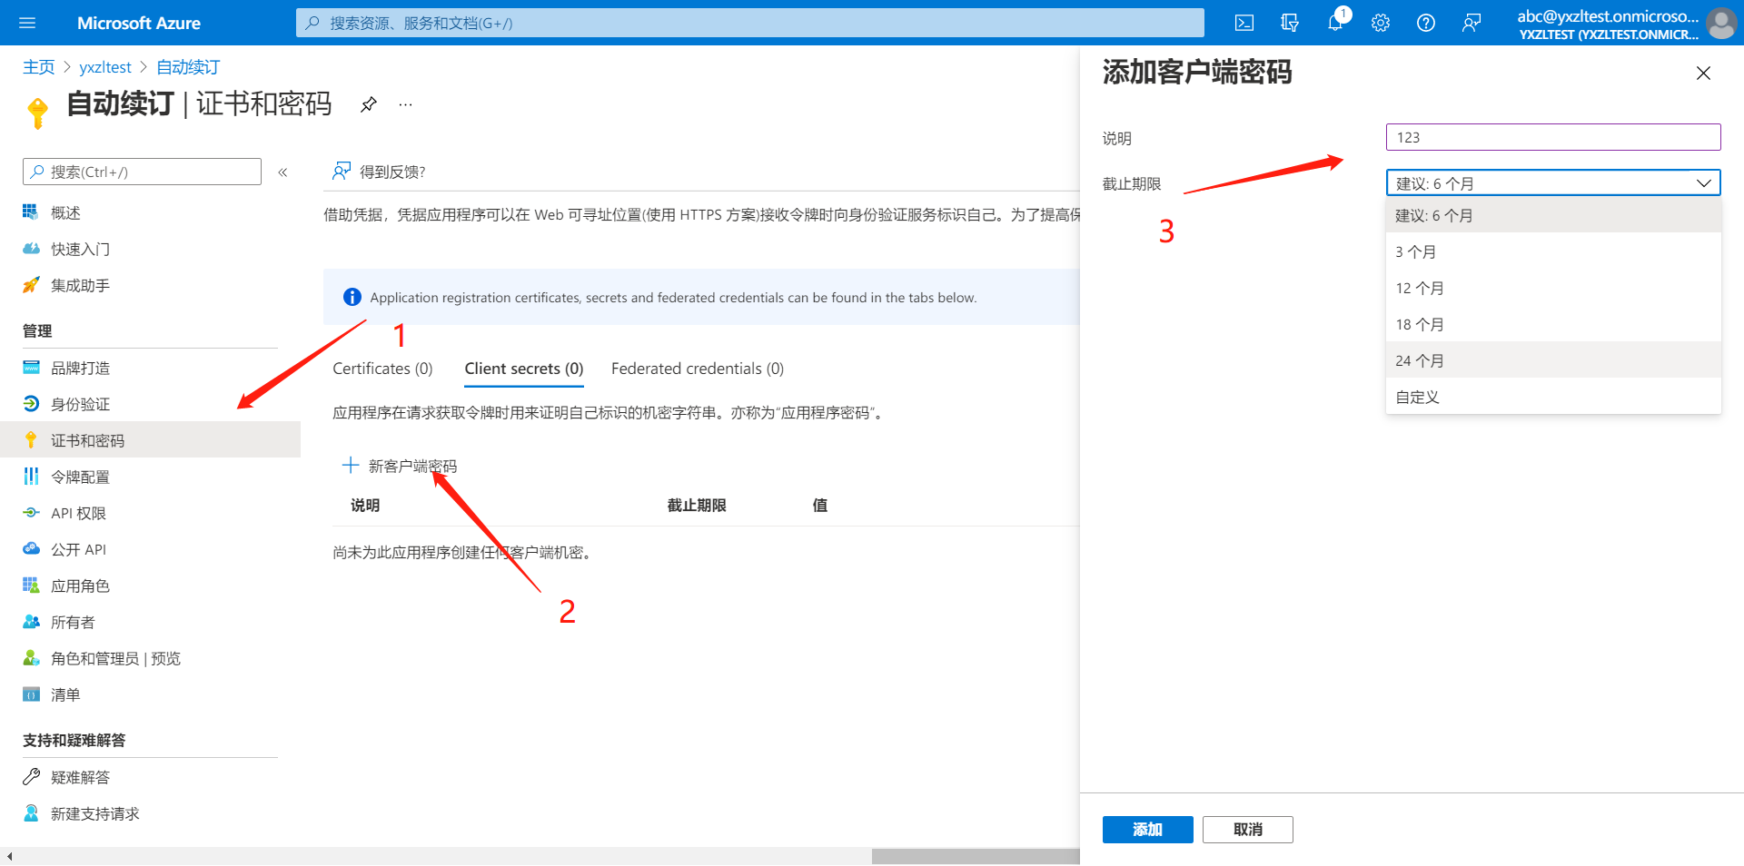This screenshot has width=1744, height=866.
Task: Click the 说明 description input field
Action: coord(1552,137)
